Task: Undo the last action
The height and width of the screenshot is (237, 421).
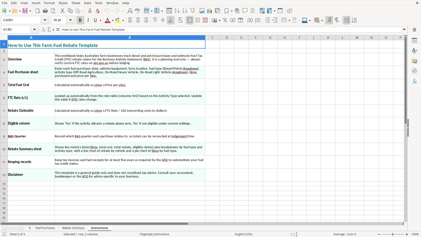Action: [x=107, y=11]
